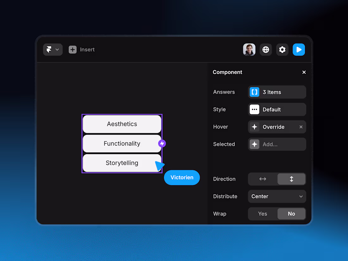Click the purple lightning badge on the component
The height and width of the screenshot is (261, 348).
click(162, 143)
